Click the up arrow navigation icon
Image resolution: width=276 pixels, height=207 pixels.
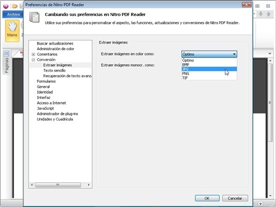pos(268,14)
